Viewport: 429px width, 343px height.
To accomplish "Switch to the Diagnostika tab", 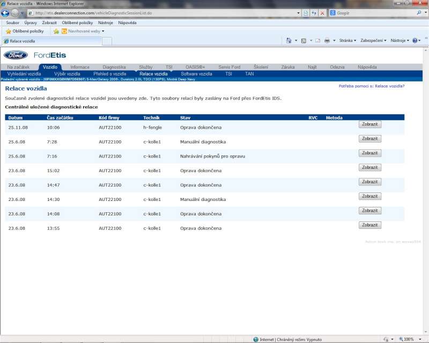I will 114,67.
